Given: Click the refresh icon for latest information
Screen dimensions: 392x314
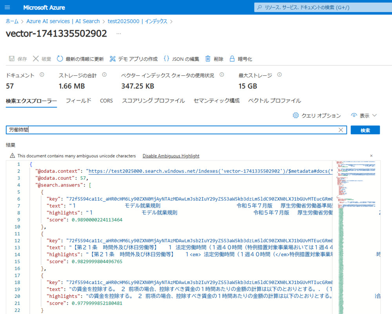Looking at the screenshot, I should (x=60, y=59).
